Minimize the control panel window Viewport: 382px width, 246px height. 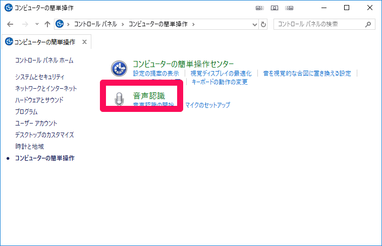click(x=324, y=8)
